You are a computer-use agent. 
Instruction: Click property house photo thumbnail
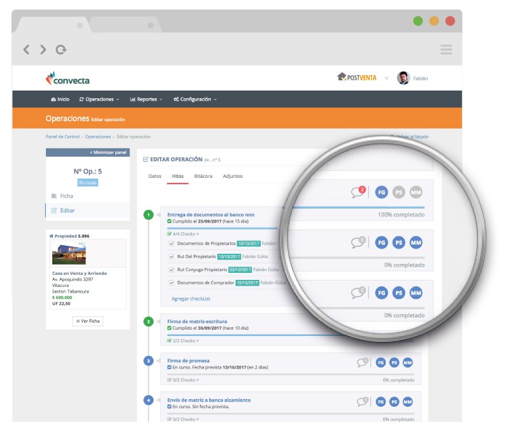69,254
